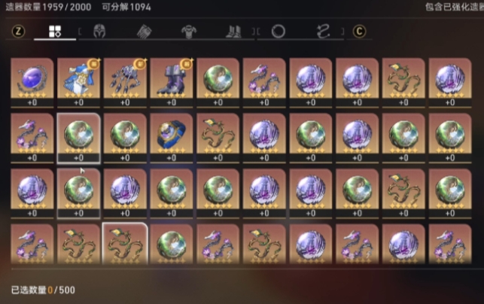Screen dimensions: 484x304
Task: Select the new dark boots relic
Action: tap(172, 83)
